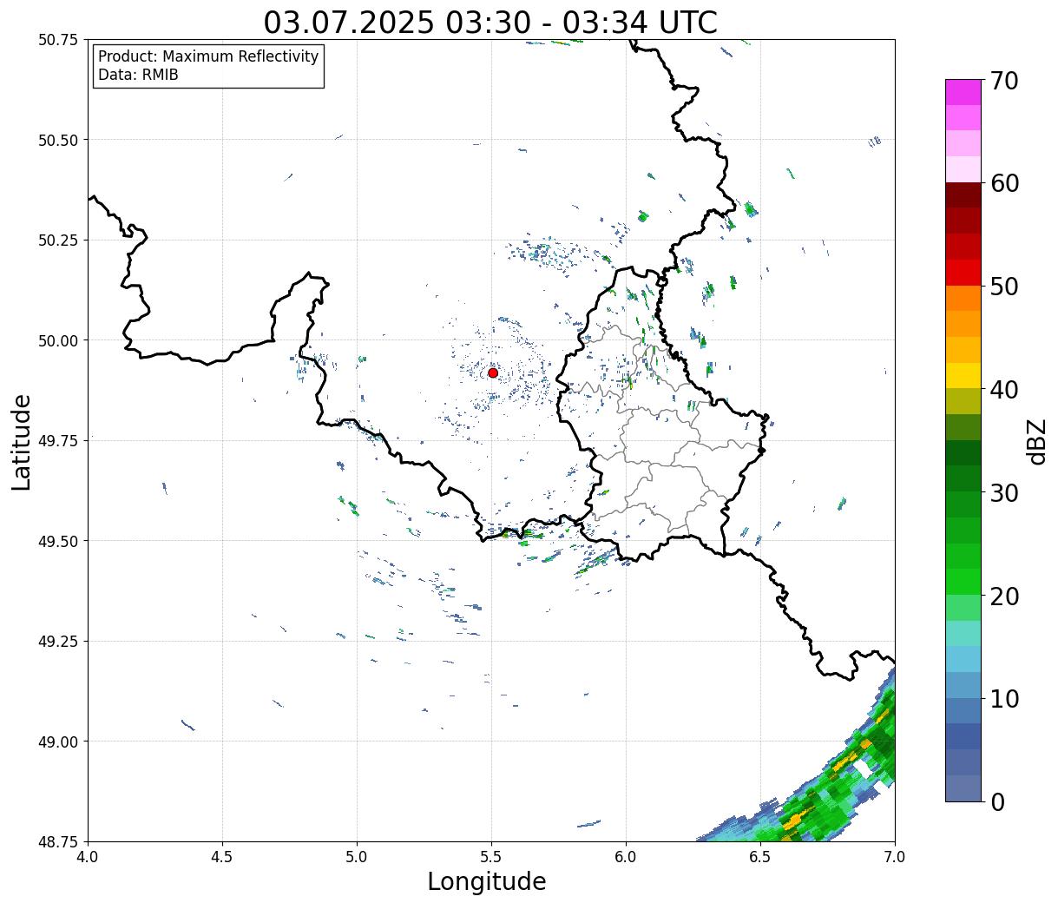Click the latitude tick label '50.75'
1058x903 pixels.
coord(58,40)
